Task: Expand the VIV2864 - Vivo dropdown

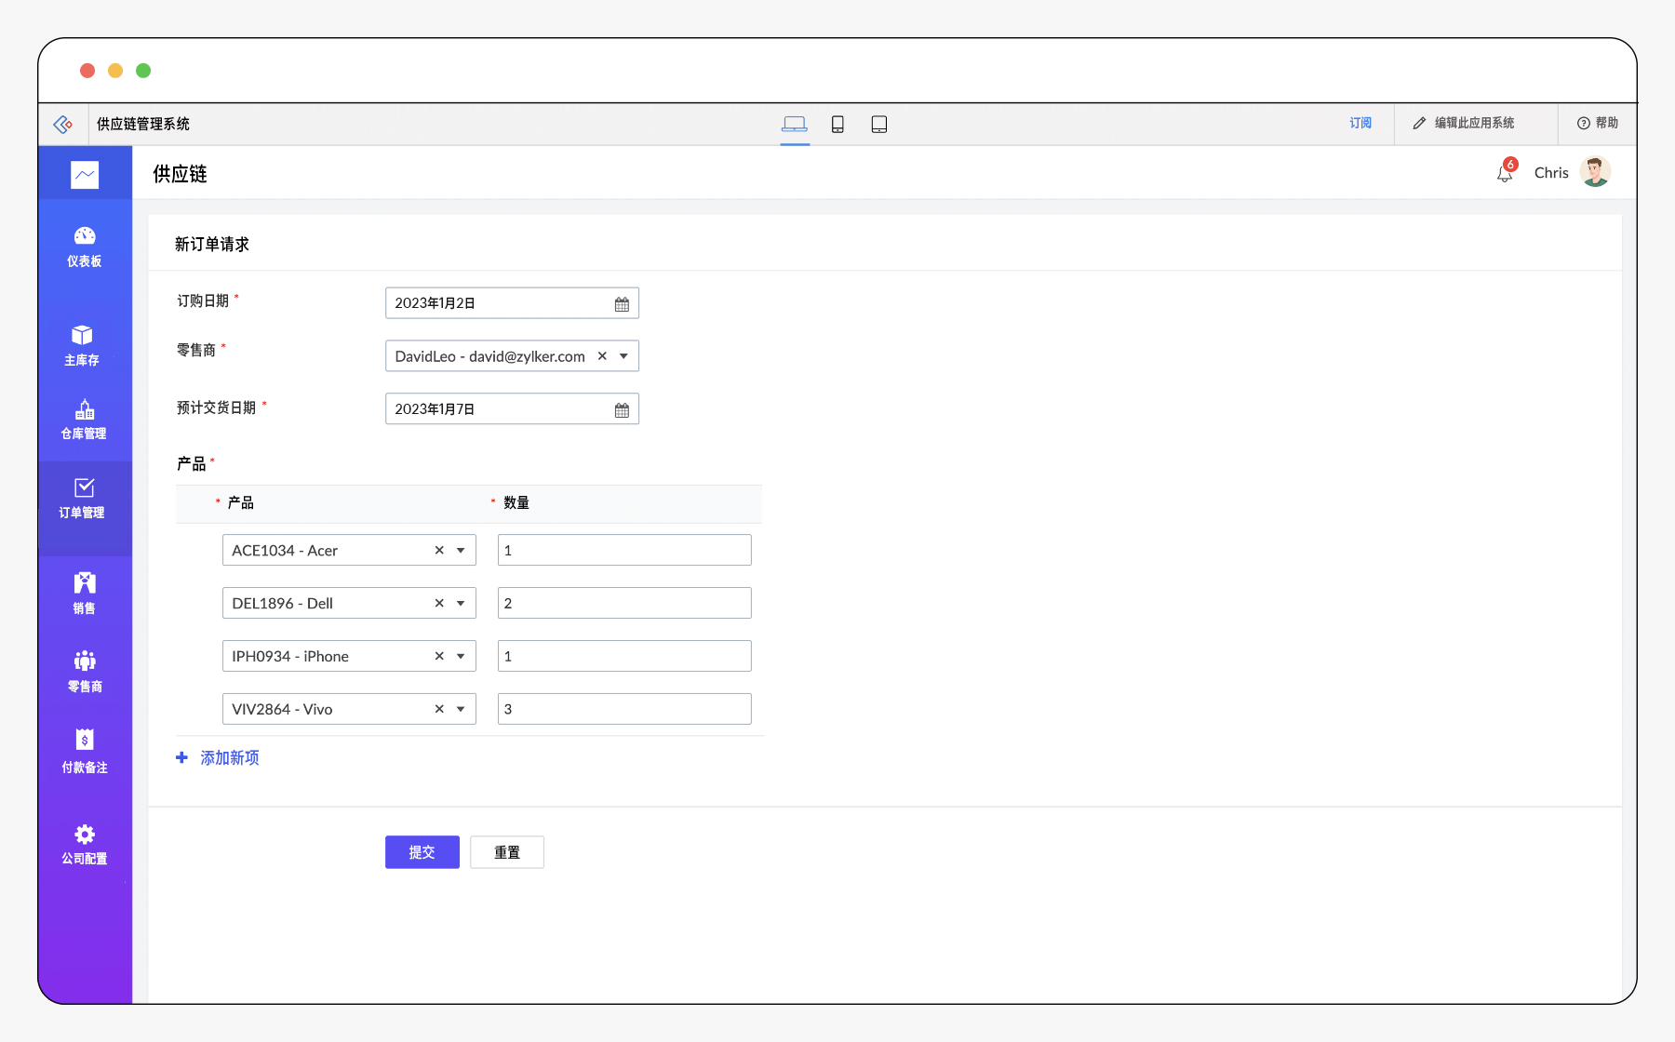Action: pos(461,710)
